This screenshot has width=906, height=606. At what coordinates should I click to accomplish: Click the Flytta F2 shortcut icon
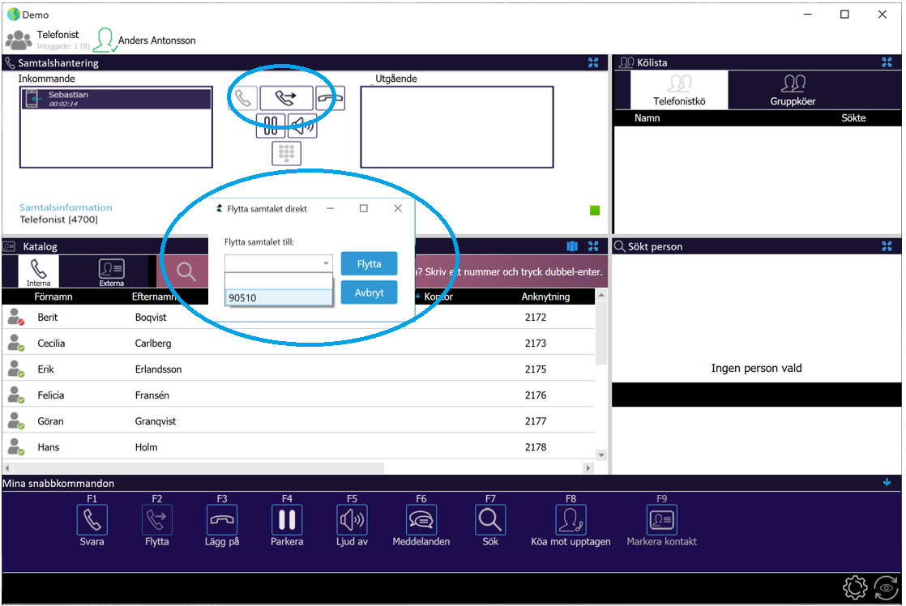(156, 520)
